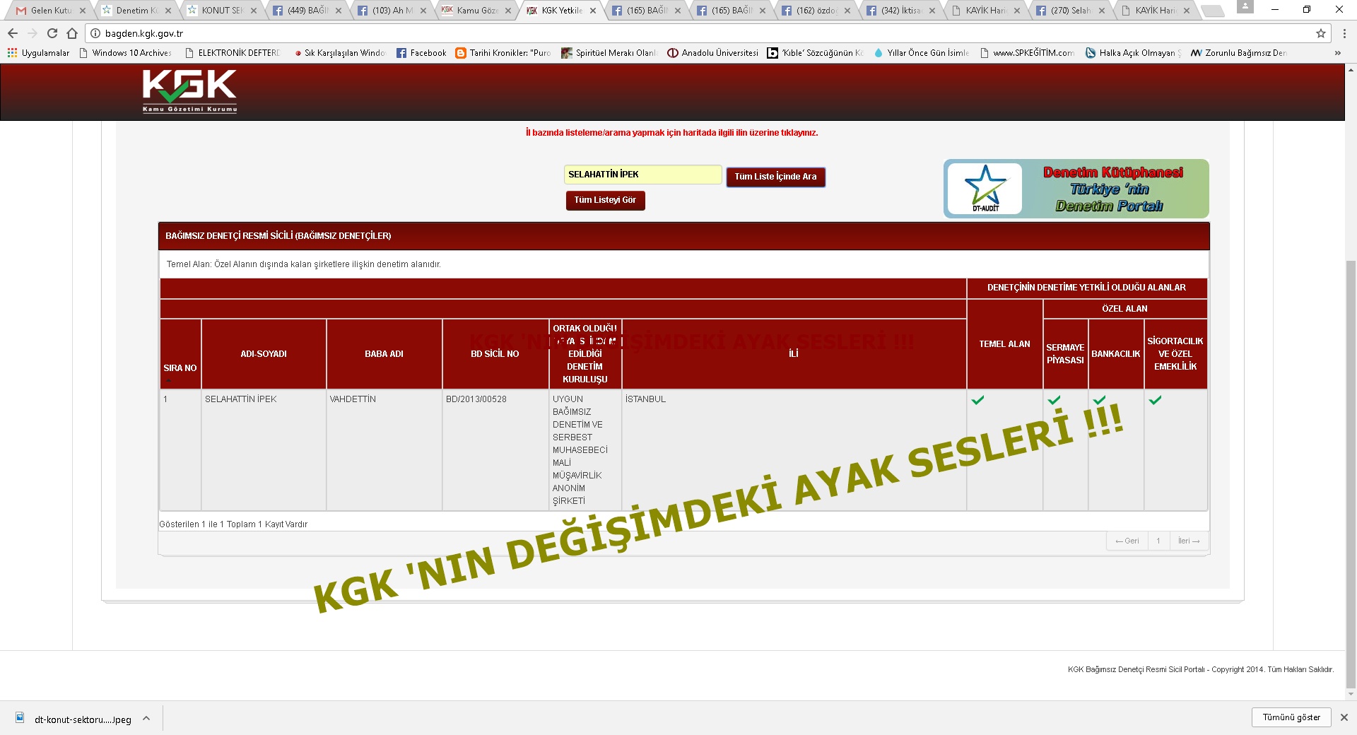Bookmark this page using the star icon
1357x735 pixels.
point(1320,33)
